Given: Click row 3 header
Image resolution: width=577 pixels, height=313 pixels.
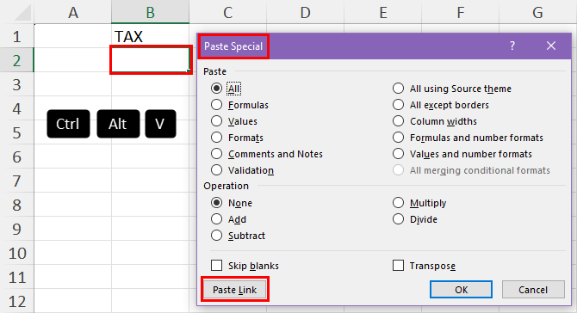Looking at the screenshot, I should coord(17,84).
